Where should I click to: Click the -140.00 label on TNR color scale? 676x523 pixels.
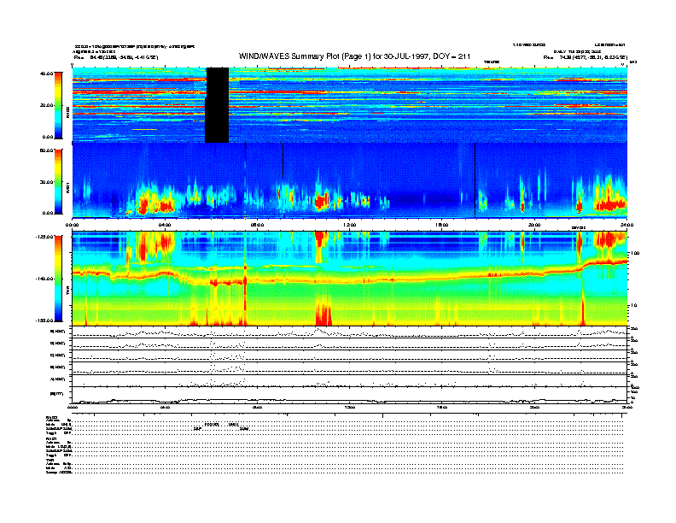click(45, 279)
